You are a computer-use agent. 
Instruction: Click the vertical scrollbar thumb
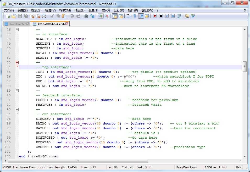point(245,67)
